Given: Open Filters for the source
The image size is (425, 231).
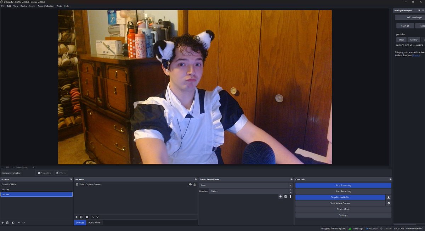Looking at the screenshot, I should (x=61, y=173).
